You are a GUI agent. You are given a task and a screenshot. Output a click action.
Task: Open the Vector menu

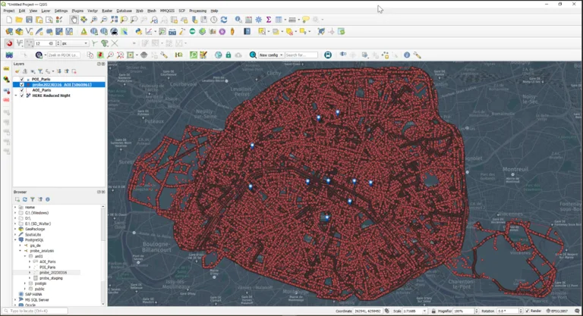[93, 11]
